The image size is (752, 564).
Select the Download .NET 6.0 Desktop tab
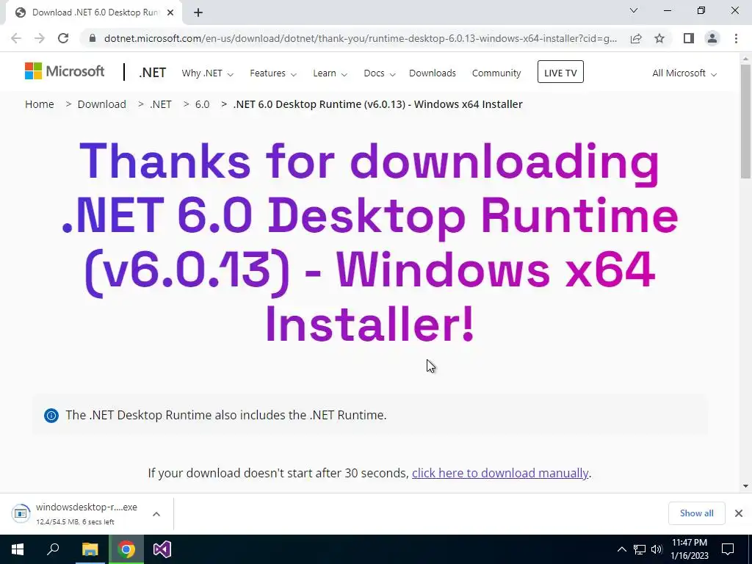94,13
